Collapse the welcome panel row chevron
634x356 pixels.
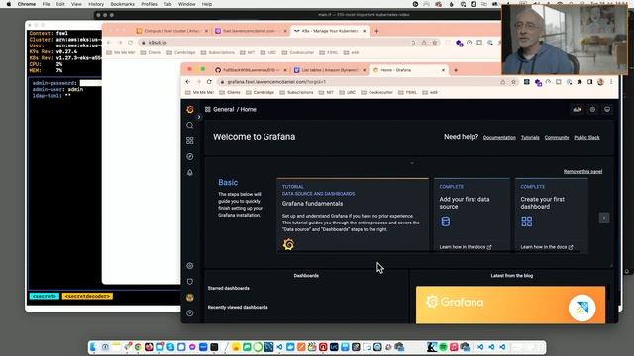tap(412, 163)
